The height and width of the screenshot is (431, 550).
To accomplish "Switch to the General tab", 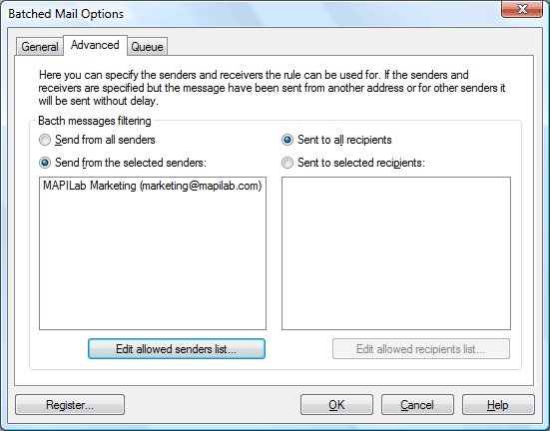I will point(39,47).
